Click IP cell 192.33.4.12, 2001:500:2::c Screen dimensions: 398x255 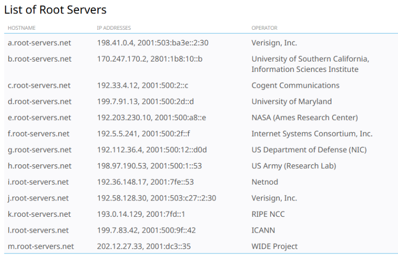[143, 85]
